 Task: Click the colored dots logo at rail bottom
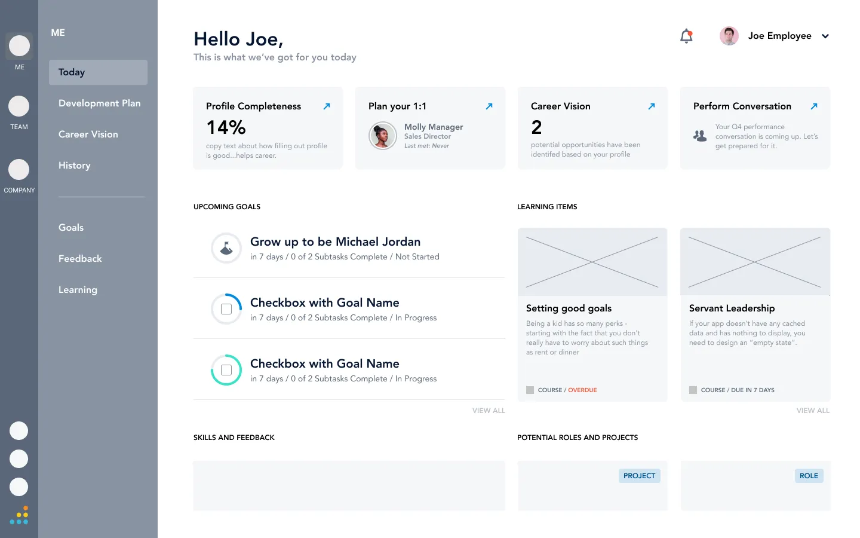pyautogui.click(x=19, y=515)
